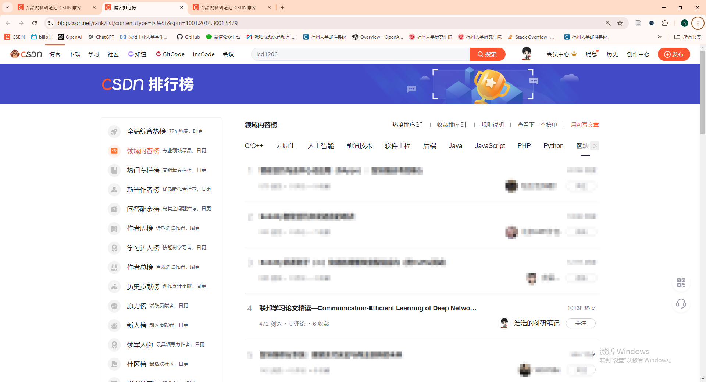The width and height of the screenshot is (706, 382).
Task: Open a new browser tab
Action: click(282, 7)
